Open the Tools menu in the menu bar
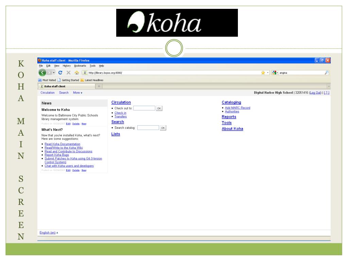This screenshot has width=348, height=261. [x=92, y=66]
